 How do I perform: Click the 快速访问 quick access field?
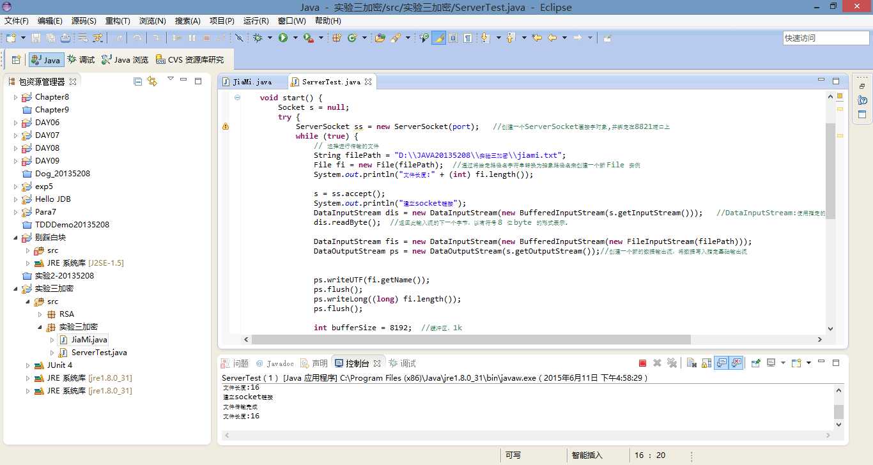(x=826, y=38)
